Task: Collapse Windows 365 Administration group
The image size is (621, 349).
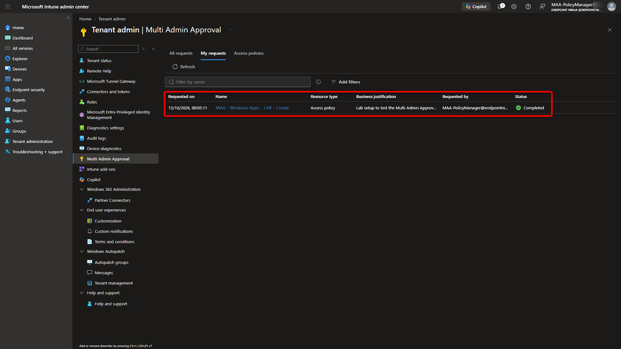Action: [x=82, y=190]
